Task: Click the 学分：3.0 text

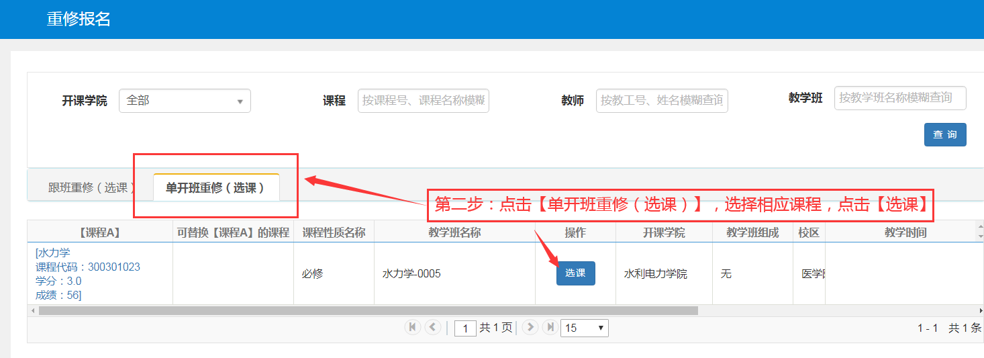Action: point(58,281)
